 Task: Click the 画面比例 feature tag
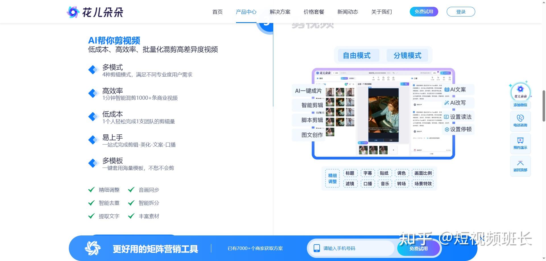(423, 173)
